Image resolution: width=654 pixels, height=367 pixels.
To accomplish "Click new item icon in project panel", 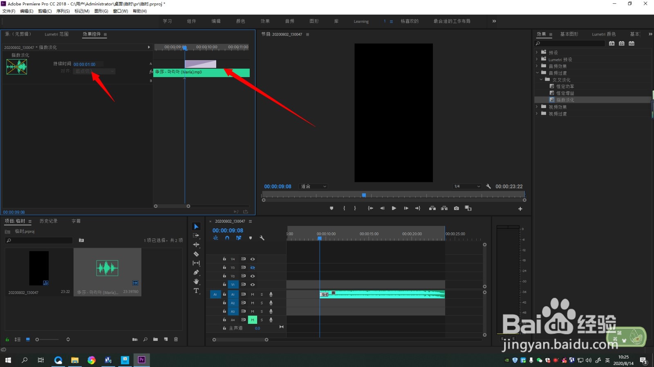I will (x=166, y=339).
